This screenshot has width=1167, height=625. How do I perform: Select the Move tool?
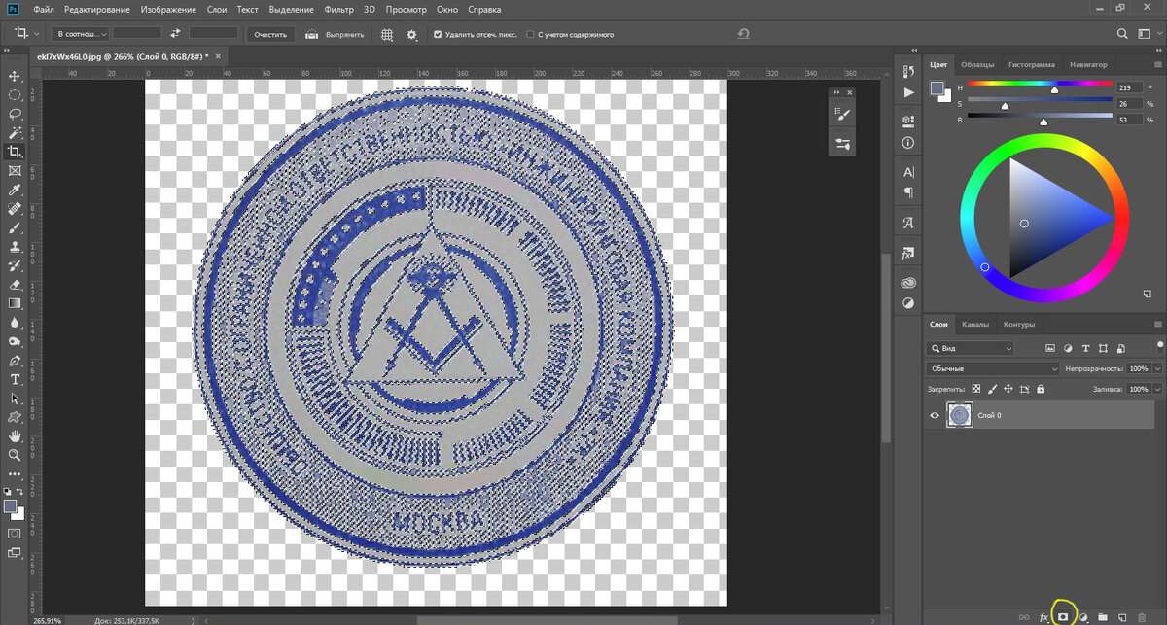15,76
